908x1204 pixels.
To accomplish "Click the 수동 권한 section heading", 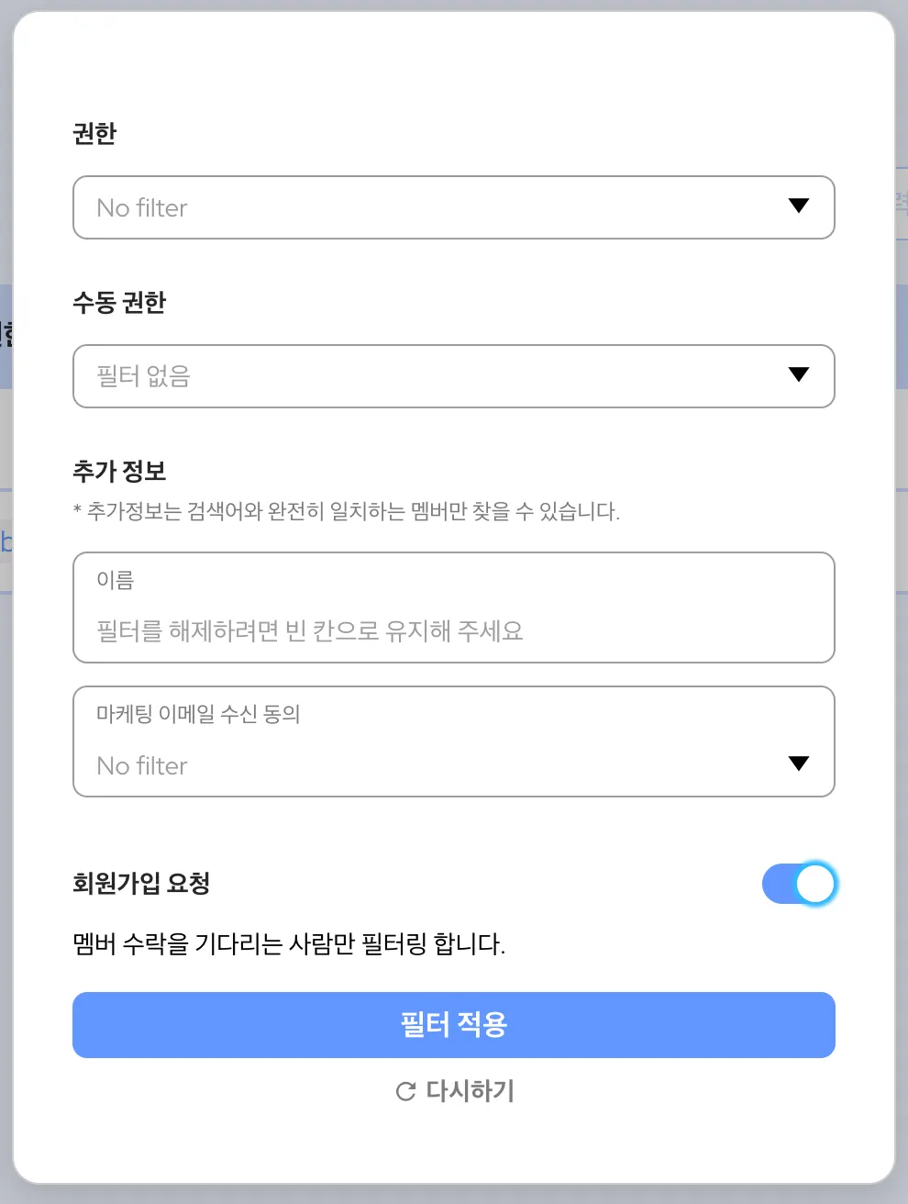I will pyautogui.click(x=119, y=303).
